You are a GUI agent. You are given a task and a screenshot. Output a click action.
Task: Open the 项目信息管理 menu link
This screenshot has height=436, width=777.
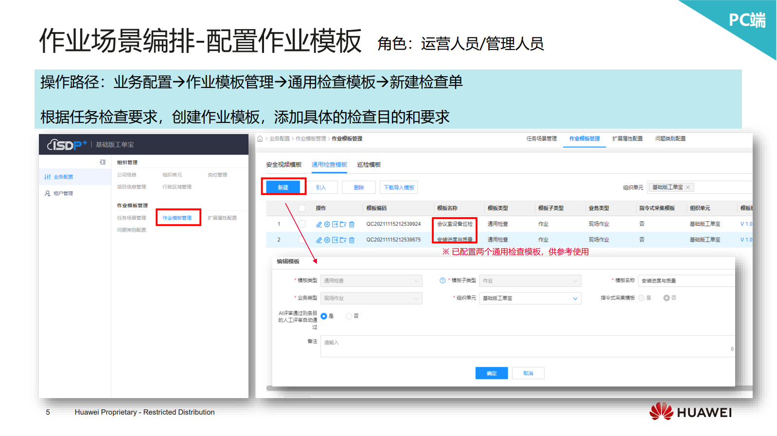(x=132, y=187)
